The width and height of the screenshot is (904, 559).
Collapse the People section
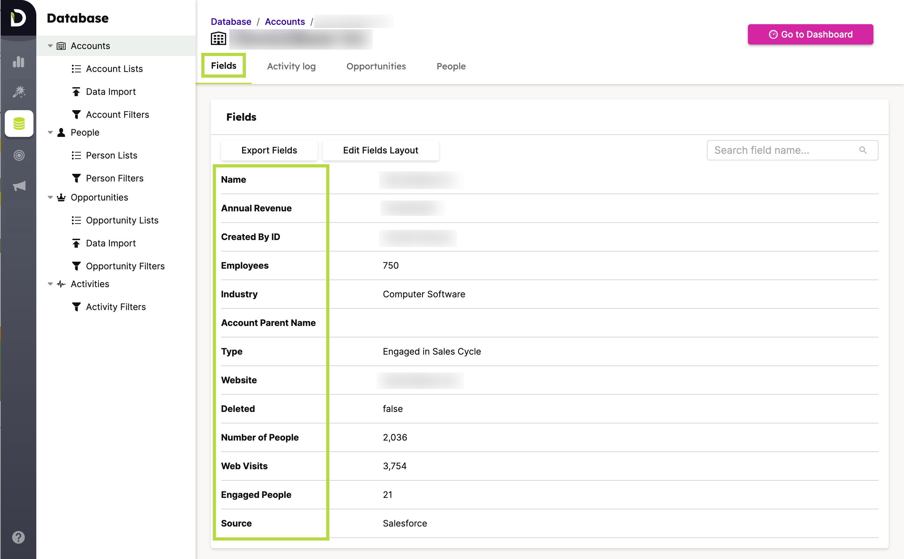(x=50, y=132)
